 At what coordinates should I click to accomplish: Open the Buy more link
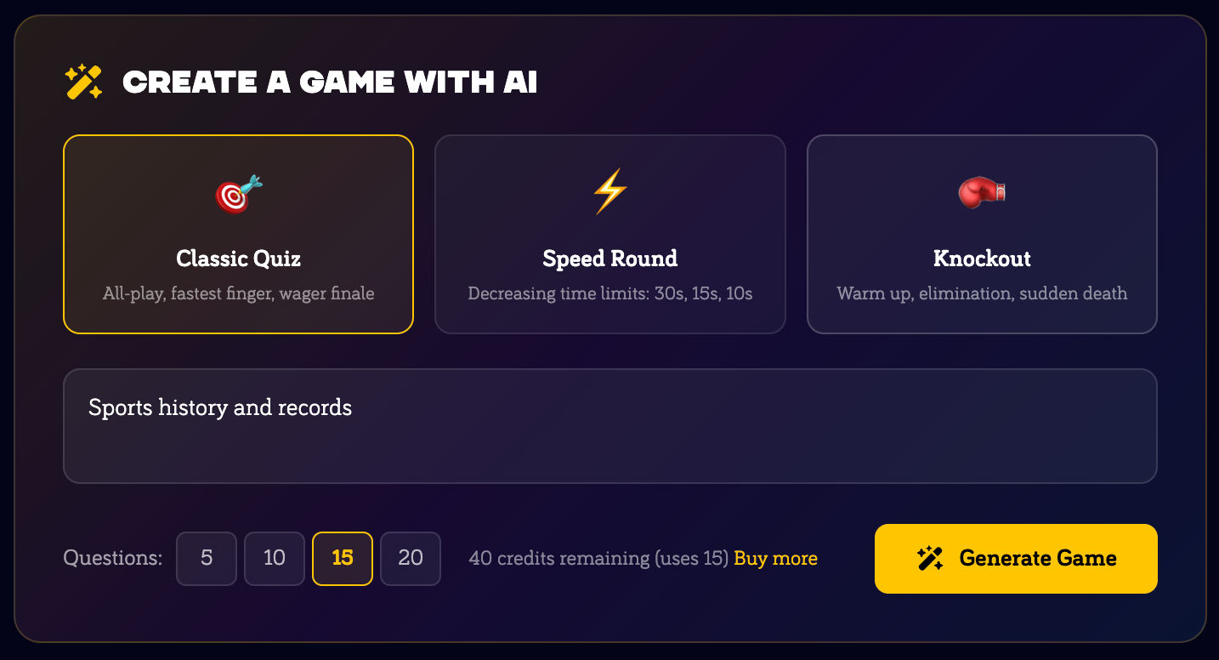point(775,558)
